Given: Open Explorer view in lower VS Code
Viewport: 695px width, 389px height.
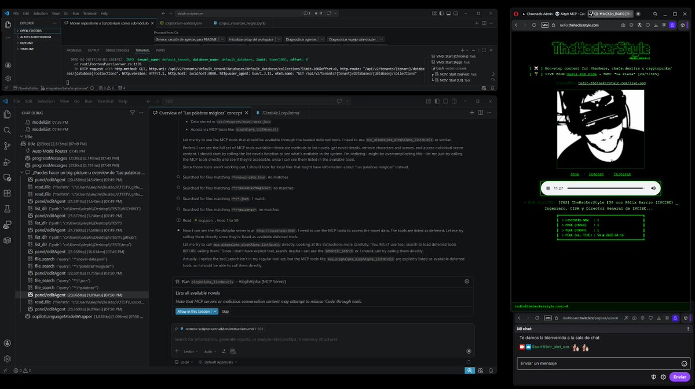Looking at the screenshot, I should coord(8,115).
